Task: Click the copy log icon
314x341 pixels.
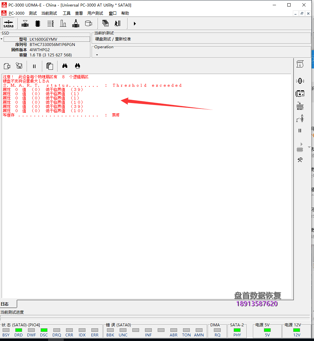Action: pyautogui.click(x=50, y=66)
